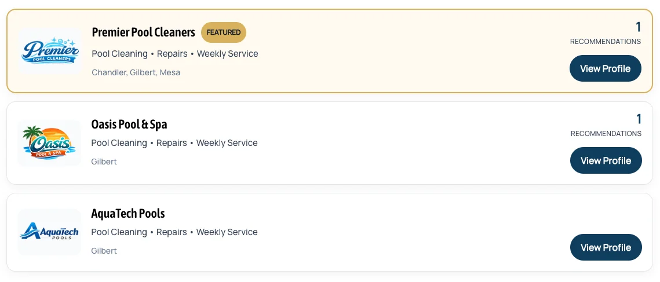660x282 pixels.
Task: View Profile for Premier Pool Cleaners
Action: [606, 68]
